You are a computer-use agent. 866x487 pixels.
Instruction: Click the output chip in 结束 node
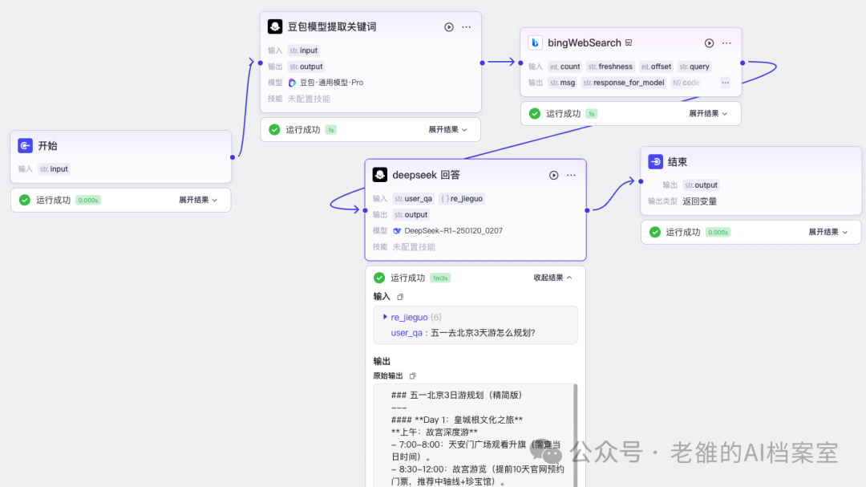[702, 185]
